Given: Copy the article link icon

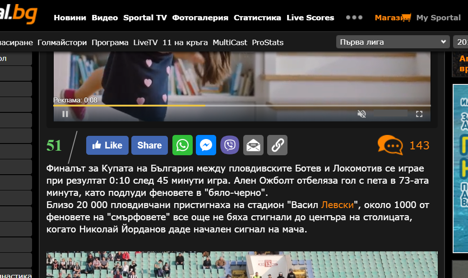Looking at the screenshot, I should pos(277,145).
